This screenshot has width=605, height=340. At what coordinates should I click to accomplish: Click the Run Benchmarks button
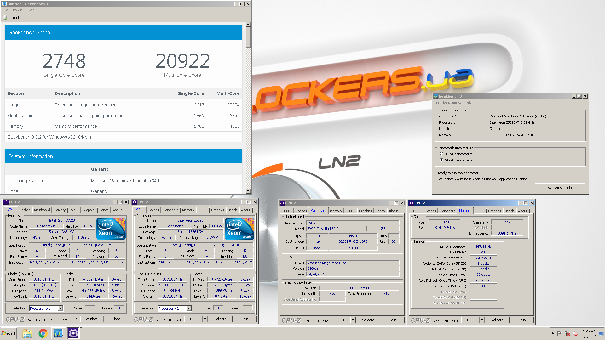pos(560,187)
